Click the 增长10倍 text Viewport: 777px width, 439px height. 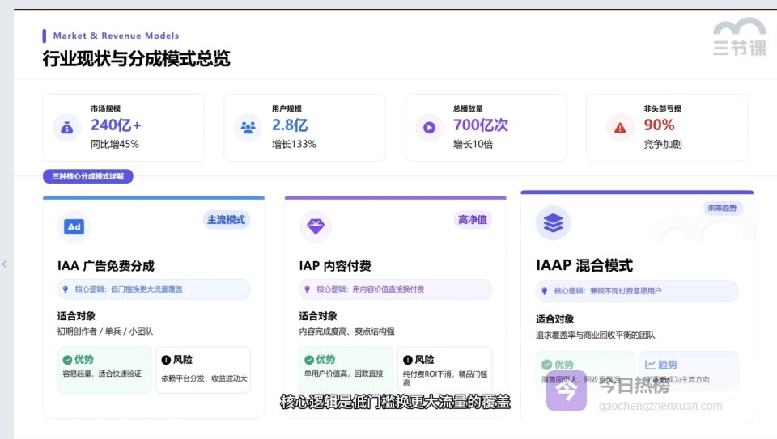[x=473, y=145]
